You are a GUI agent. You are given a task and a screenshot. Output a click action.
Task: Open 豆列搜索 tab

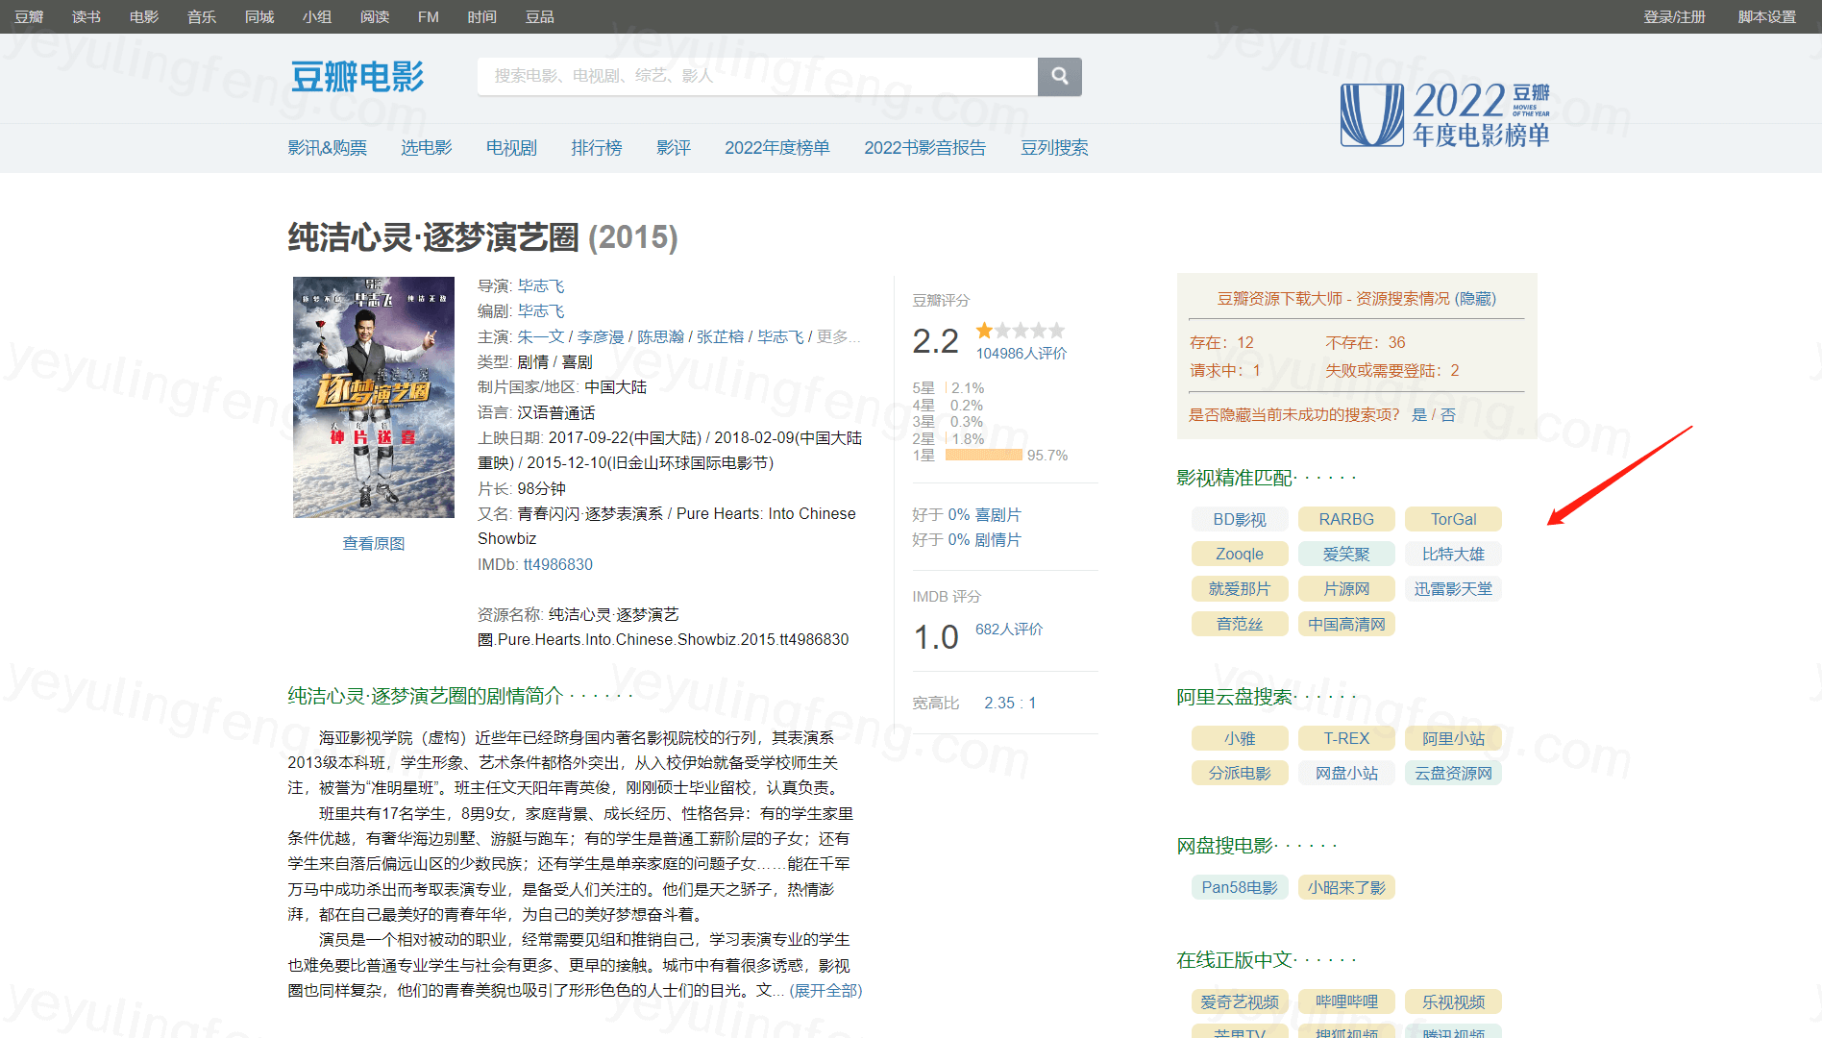pyautogui.click(x=1054, y=147)
